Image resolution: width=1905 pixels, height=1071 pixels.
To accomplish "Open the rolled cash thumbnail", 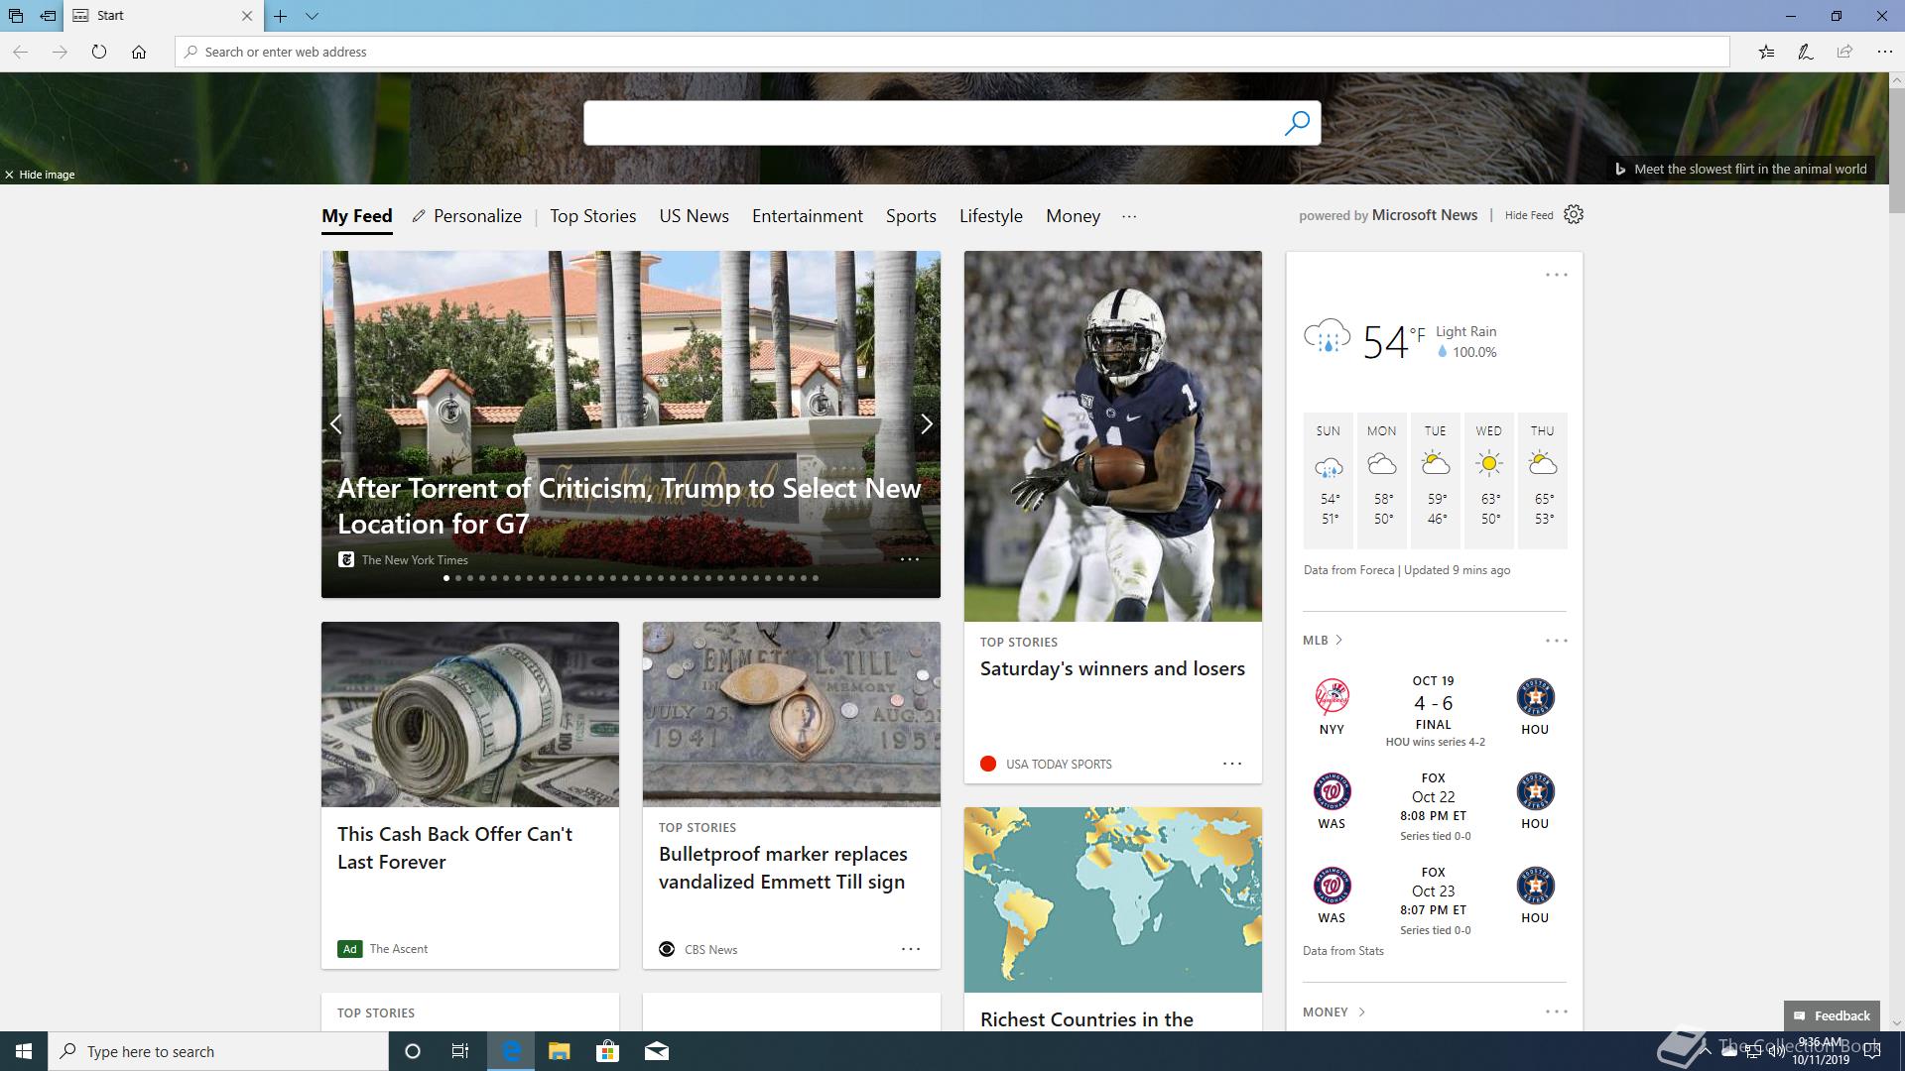I will (x=470, y=714).
